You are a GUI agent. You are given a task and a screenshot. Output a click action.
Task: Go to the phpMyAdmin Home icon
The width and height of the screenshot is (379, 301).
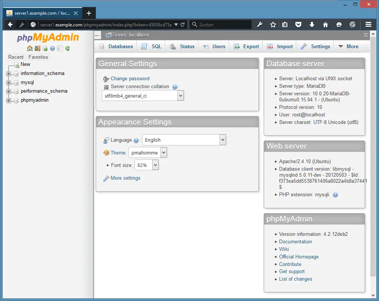pyautogui.click(x=30, y=48)
